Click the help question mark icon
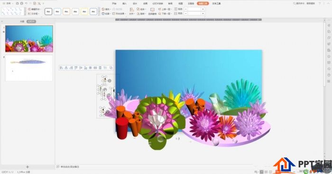 pos(320,3)
